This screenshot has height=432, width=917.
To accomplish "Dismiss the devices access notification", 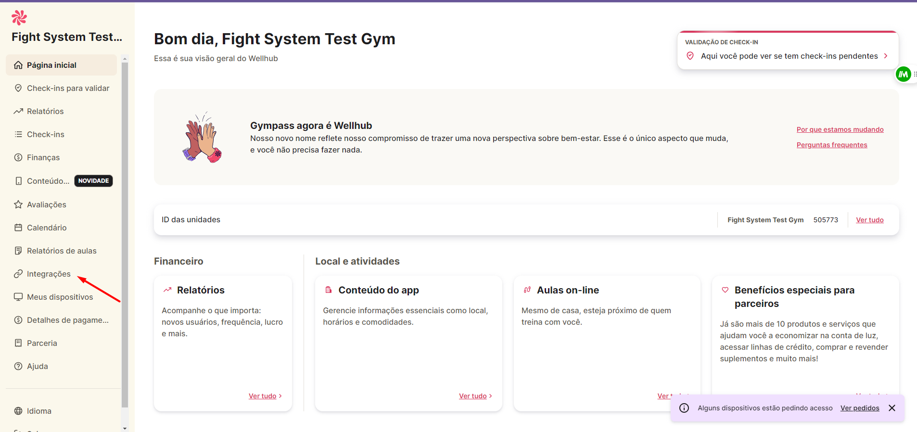I will 892,408.
